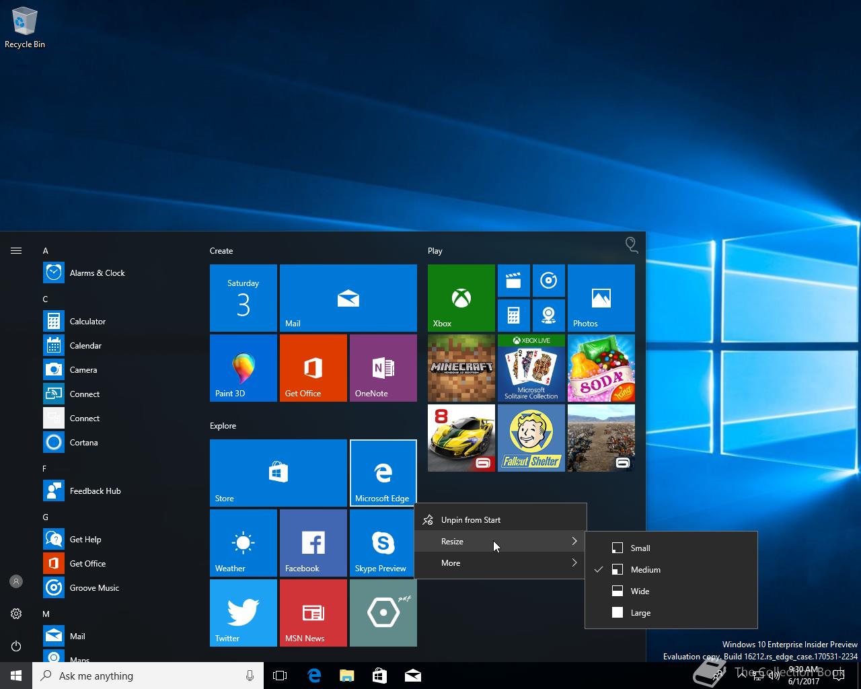
Task: Open Task View on taskbar
Action: (280, 676)
